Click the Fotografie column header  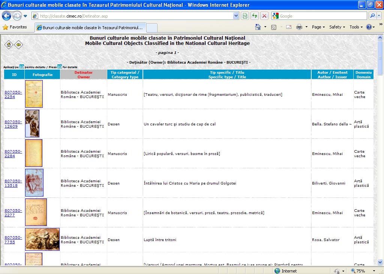pos(42,74)
